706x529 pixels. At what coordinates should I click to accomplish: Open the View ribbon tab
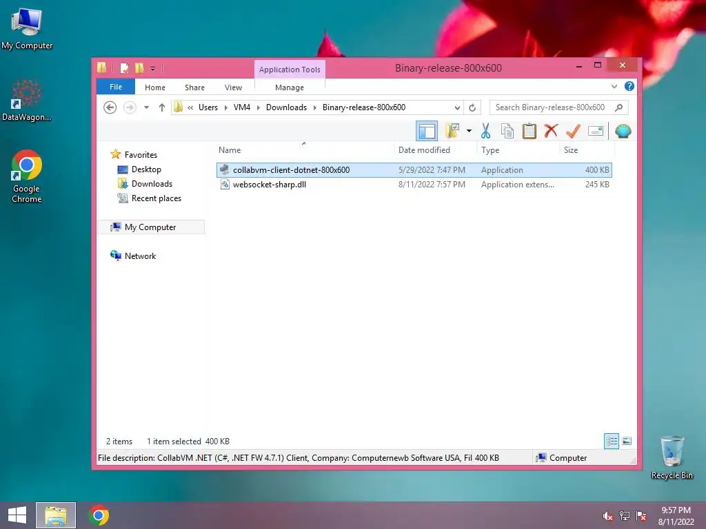click(x=233, y=87)
